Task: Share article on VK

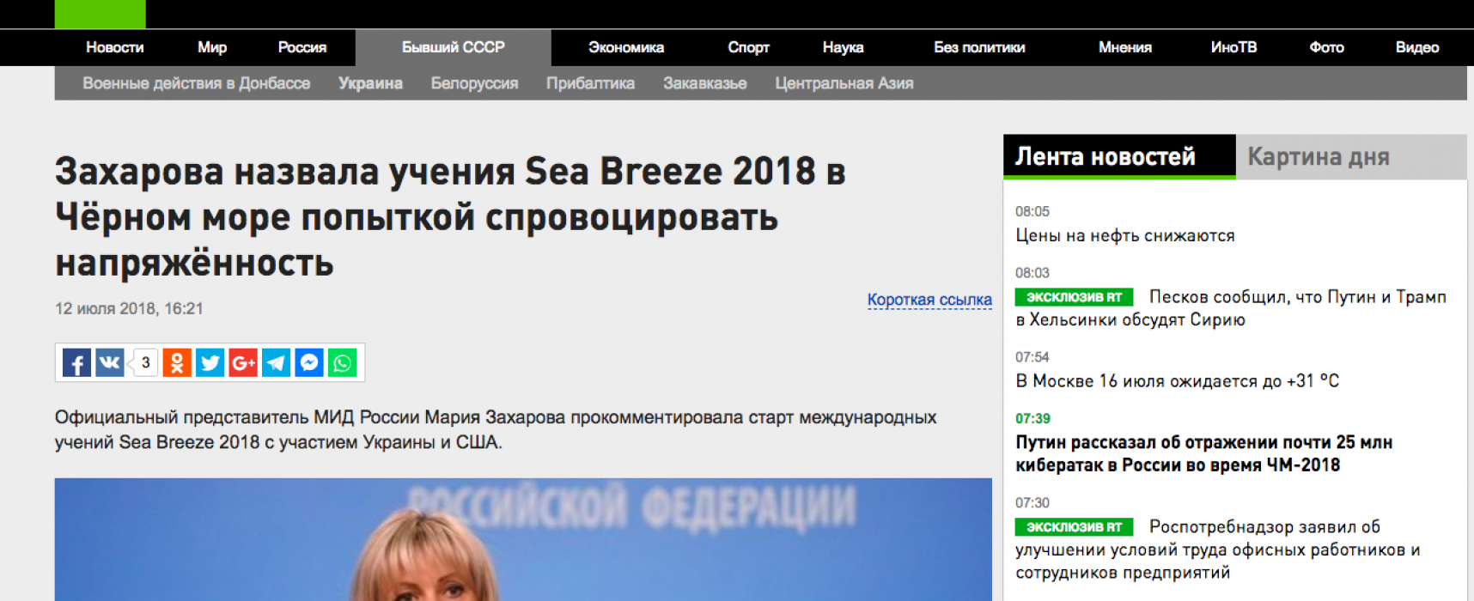Action: (x=110, y=363)
